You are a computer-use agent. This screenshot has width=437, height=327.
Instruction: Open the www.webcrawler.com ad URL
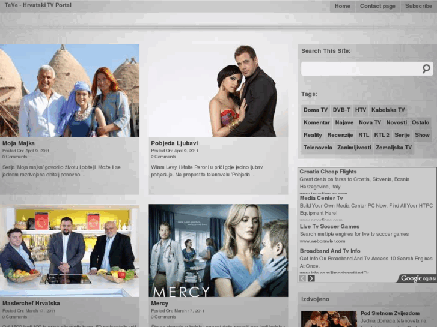(x=322, y=241)
